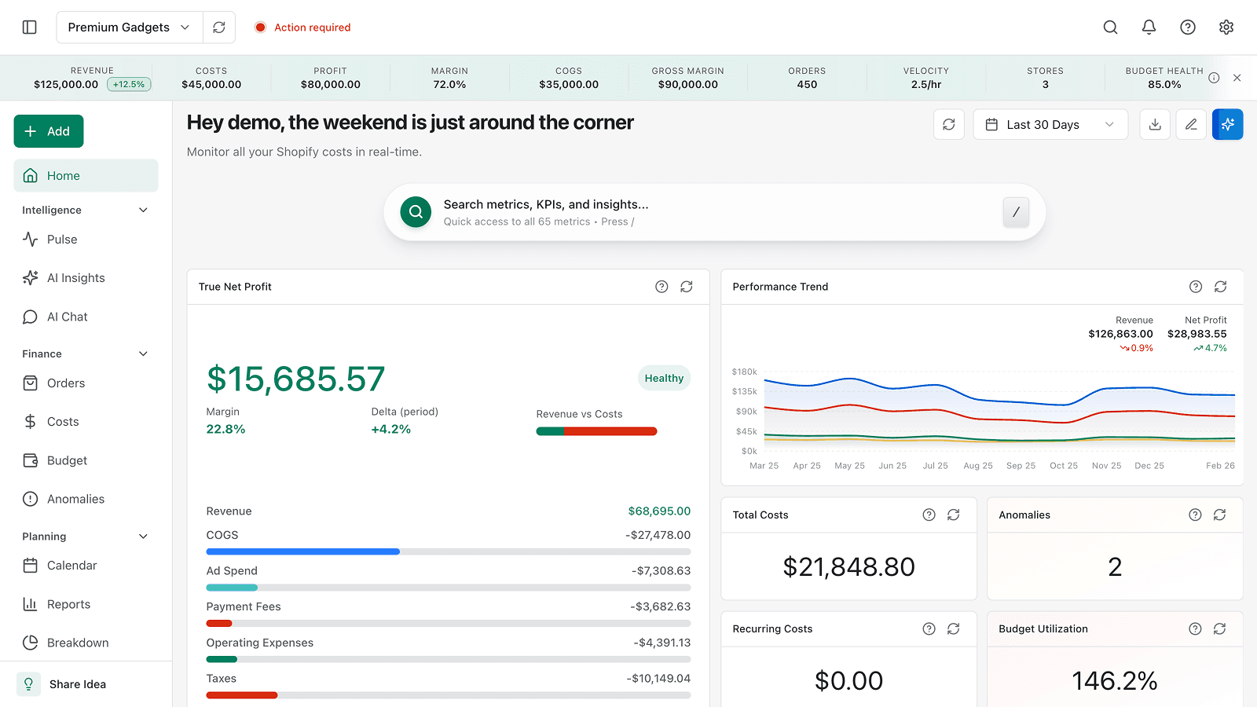
Task: Refresh the True Net Profit card
Action: pos(687,287)
